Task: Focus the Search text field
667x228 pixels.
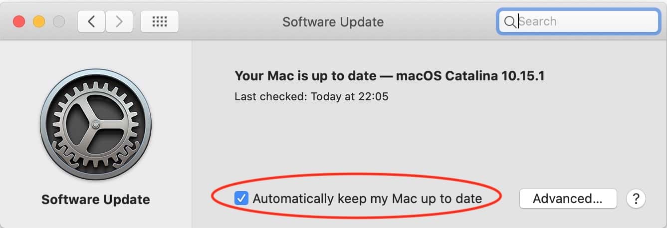Action: point(579,21)
